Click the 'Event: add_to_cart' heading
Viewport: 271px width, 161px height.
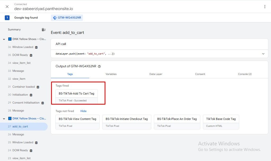point(67,33)
